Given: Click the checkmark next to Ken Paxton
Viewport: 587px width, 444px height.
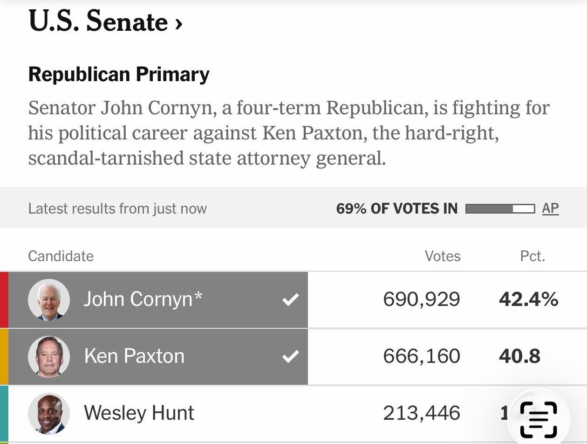Looking at the screenshot, I should [x=291, y=357].
